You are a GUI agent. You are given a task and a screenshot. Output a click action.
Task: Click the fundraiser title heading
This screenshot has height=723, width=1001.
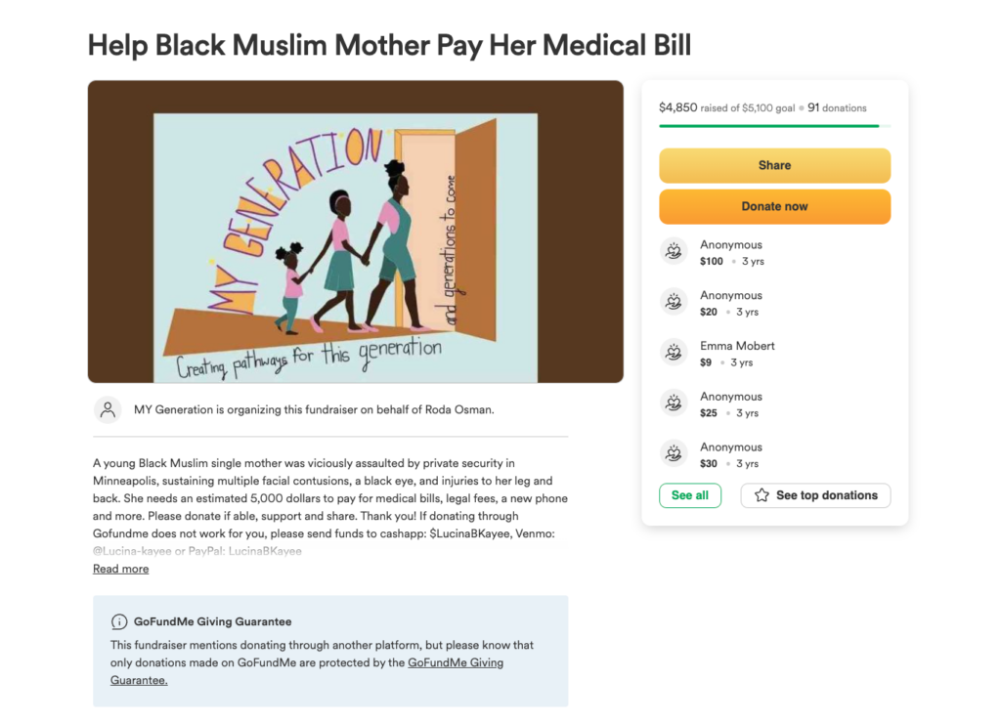(x=389, y=46)
